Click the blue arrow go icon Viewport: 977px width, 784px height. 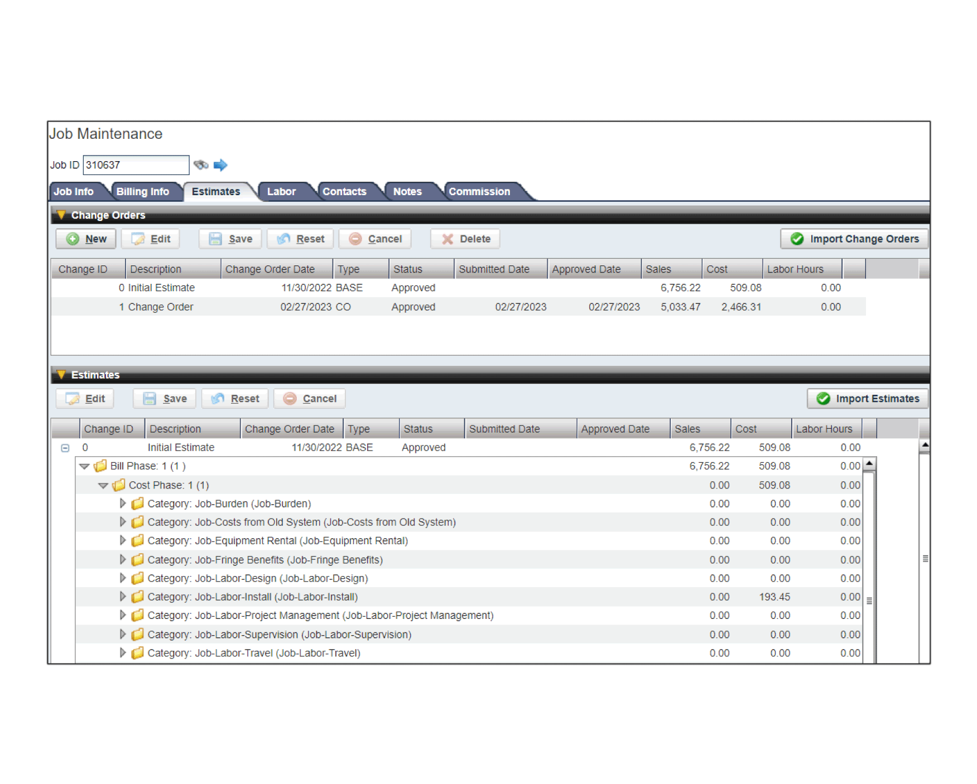[x=220, y=164]
